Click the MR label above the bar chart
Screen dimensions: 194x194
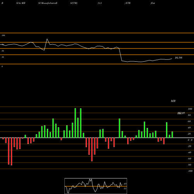pyautogui.click(x=173, y=101)
